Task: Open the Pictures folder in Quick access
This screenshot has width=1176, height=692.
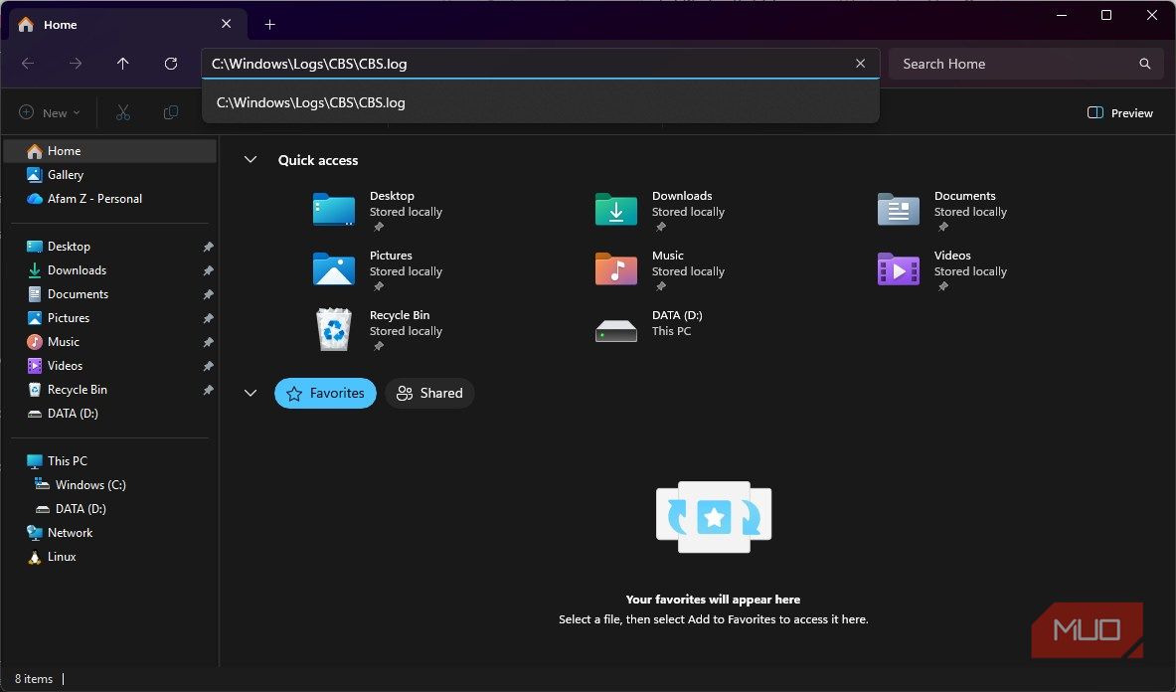Action: [378, 269]
